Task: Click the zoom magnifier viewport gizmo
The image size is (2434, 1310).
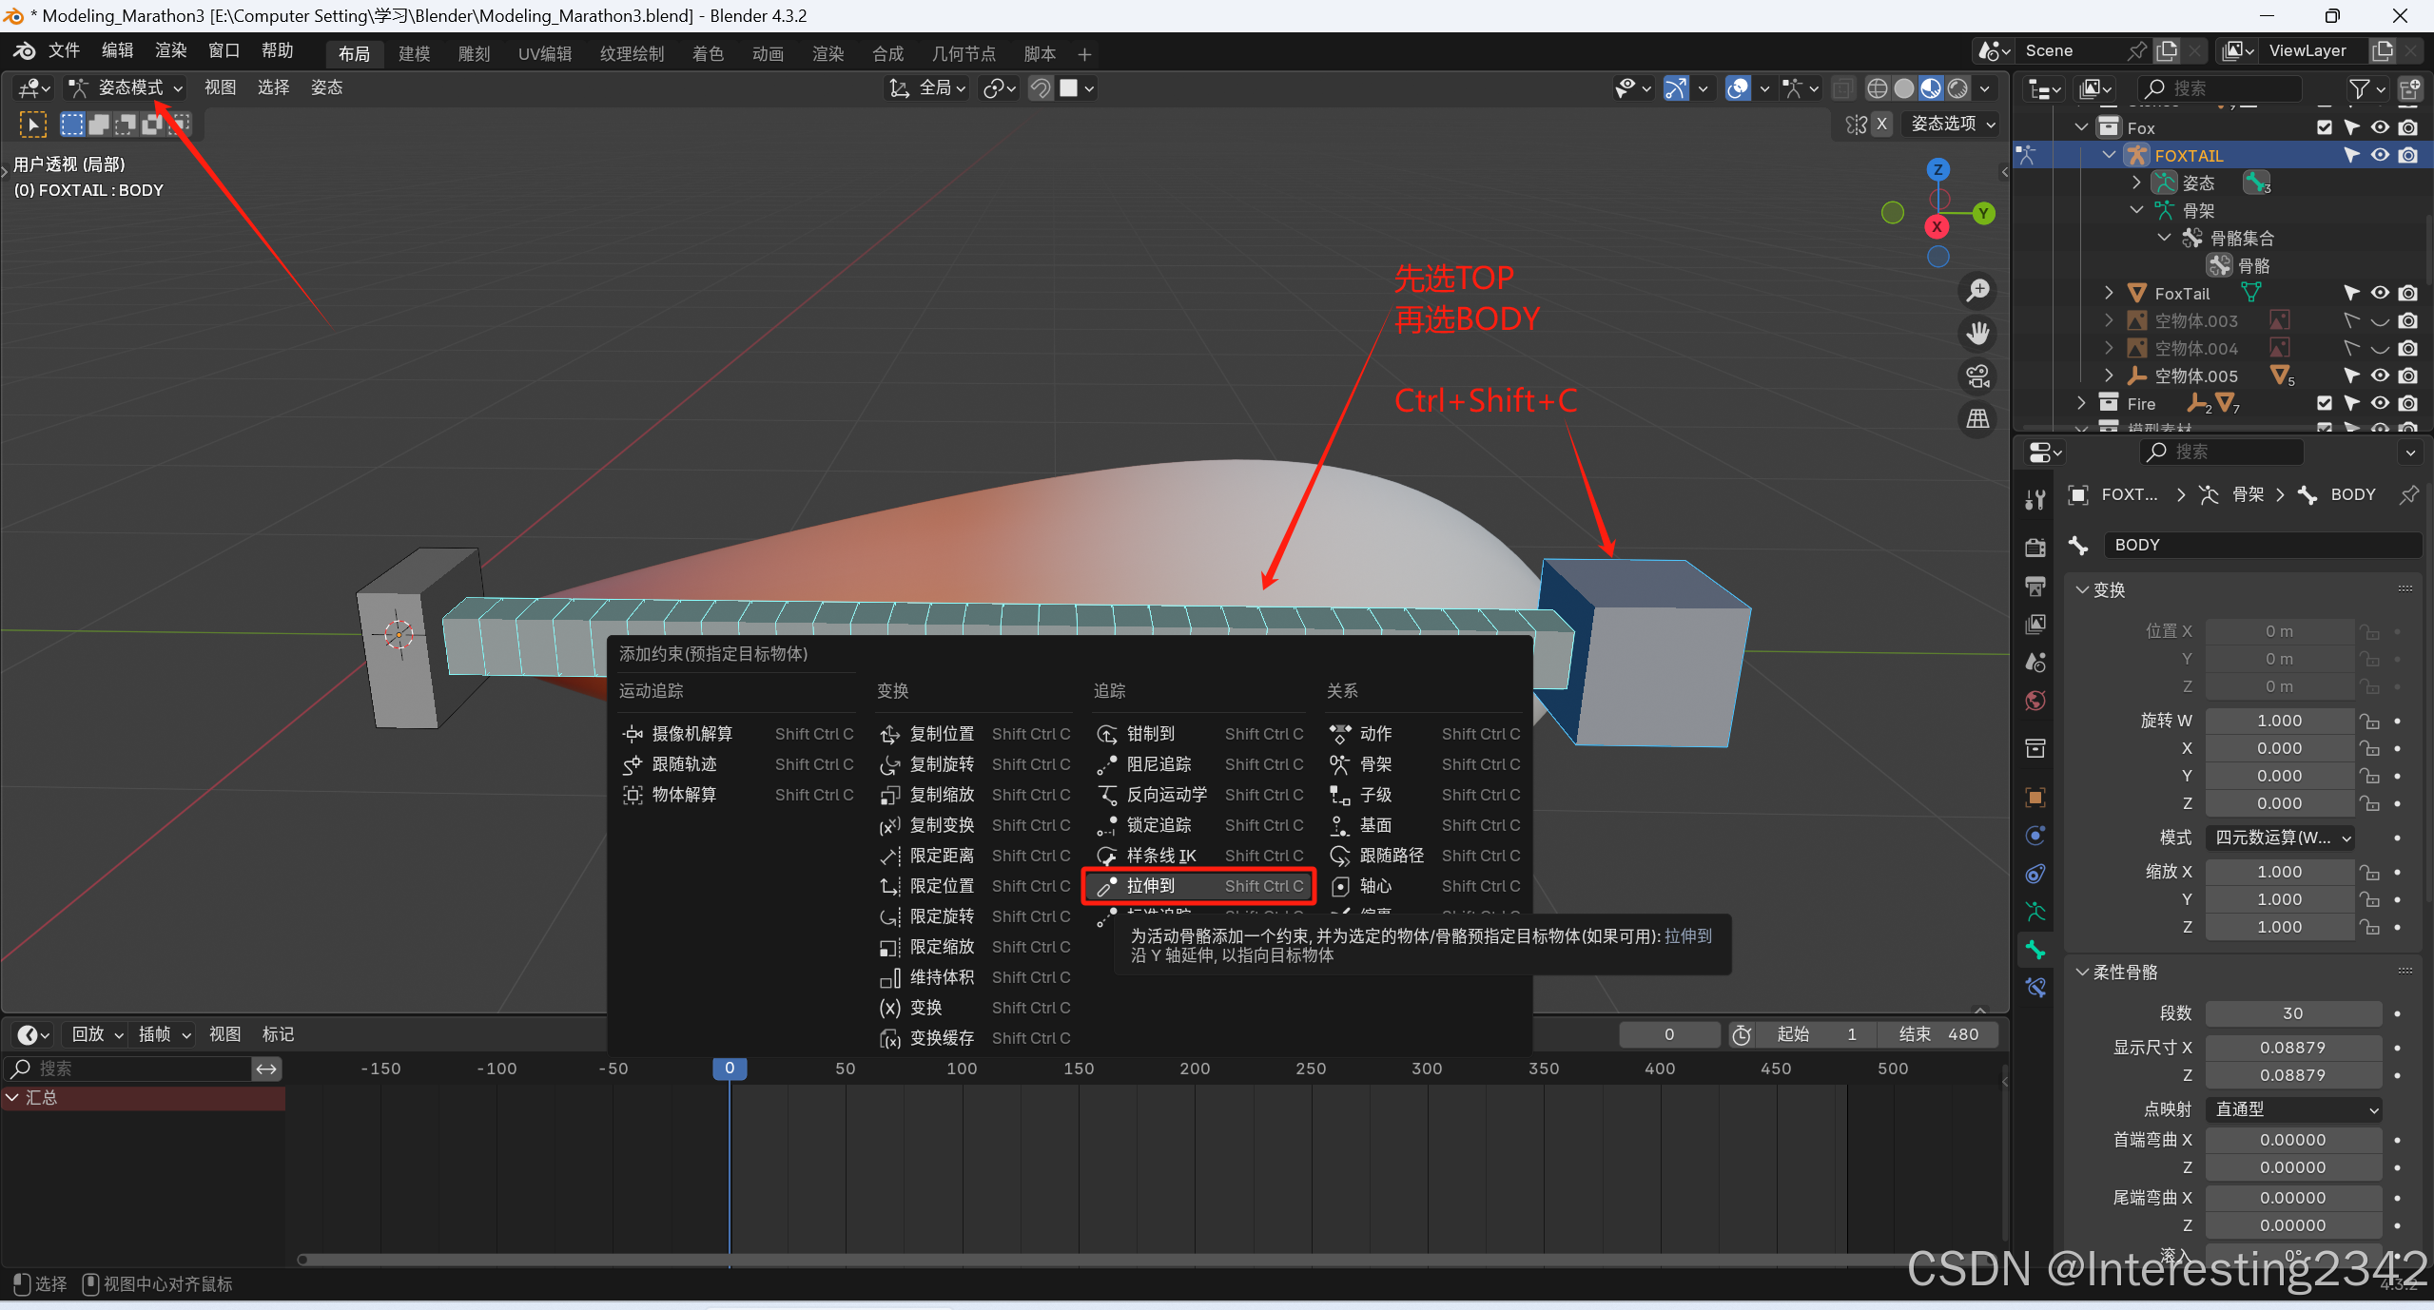Action: tap(1978, 290)
